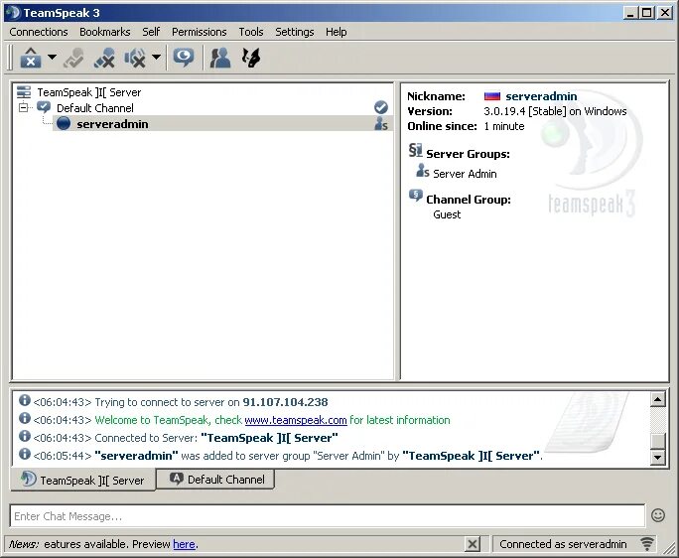Select Default Channel in the tree
The image size is (679, 558).
(x=95, y=108)
